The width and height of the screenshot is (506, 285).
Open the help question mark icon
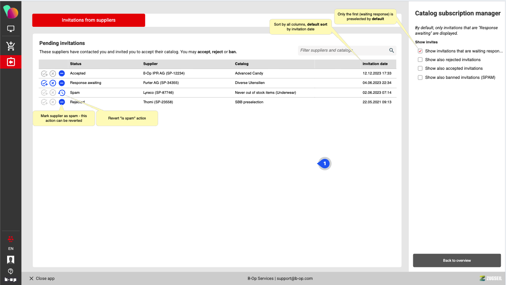pos(11,271)
